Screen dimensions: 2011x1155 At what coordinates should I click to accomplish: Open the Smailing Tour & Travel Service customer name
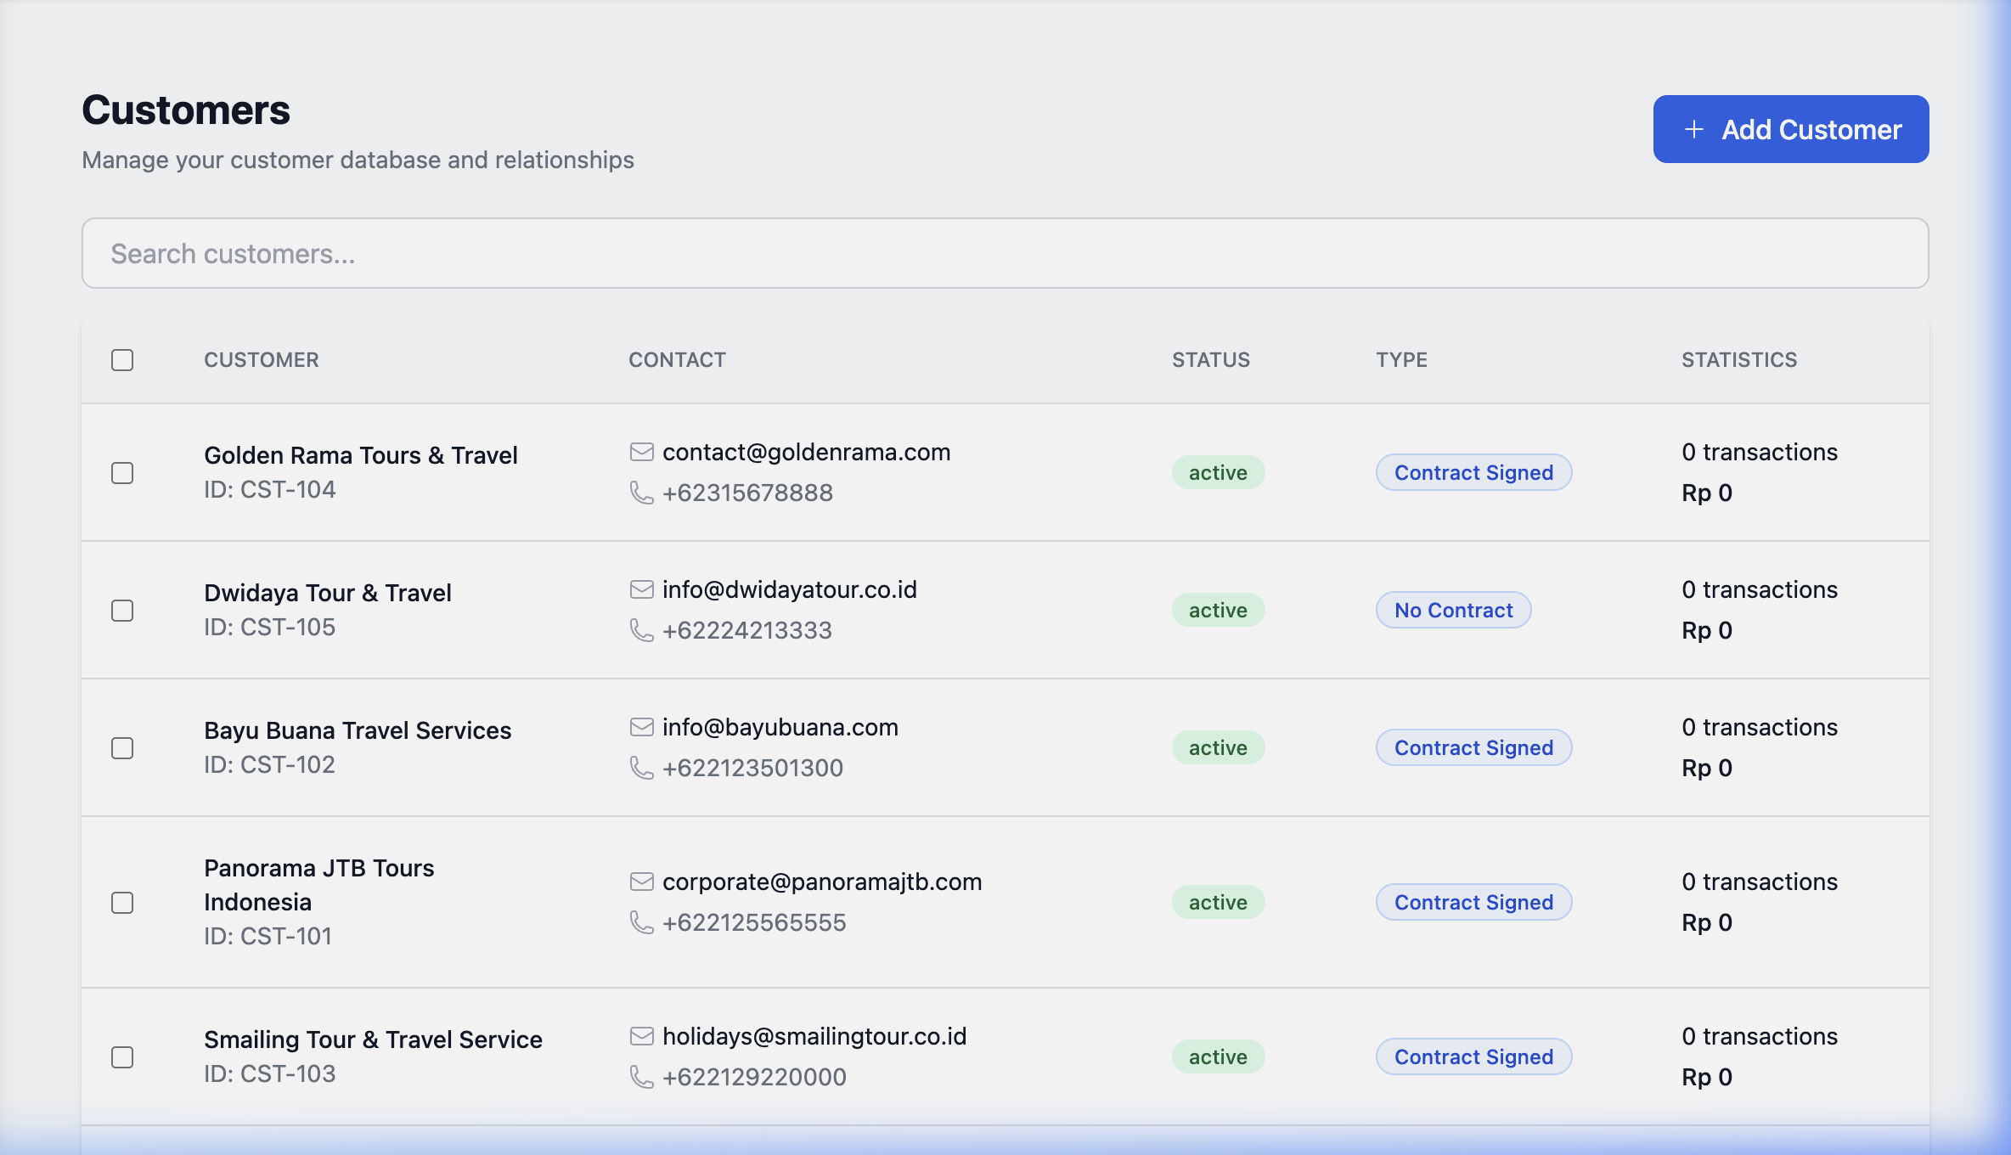tap(373, 1039)
